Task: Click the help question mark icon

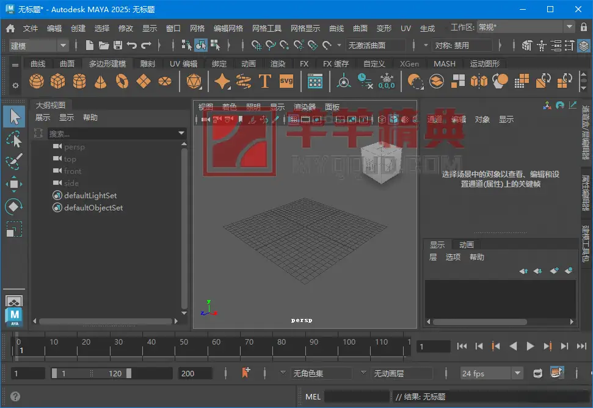Action: (15, 396)
